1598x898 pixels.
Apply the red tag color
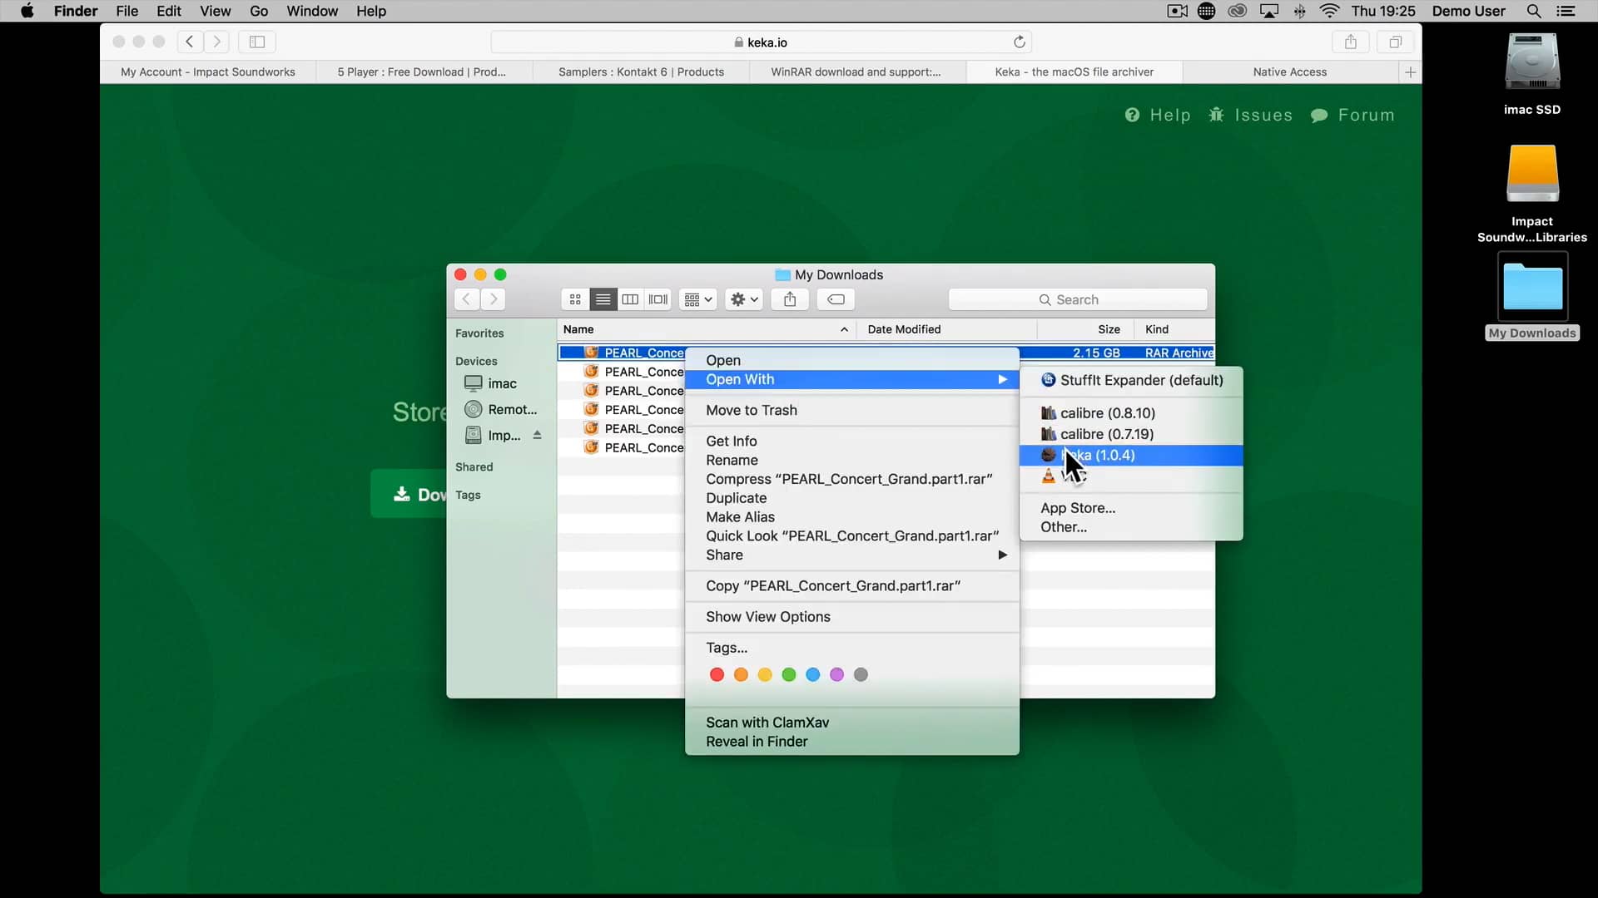pos(717,674)
